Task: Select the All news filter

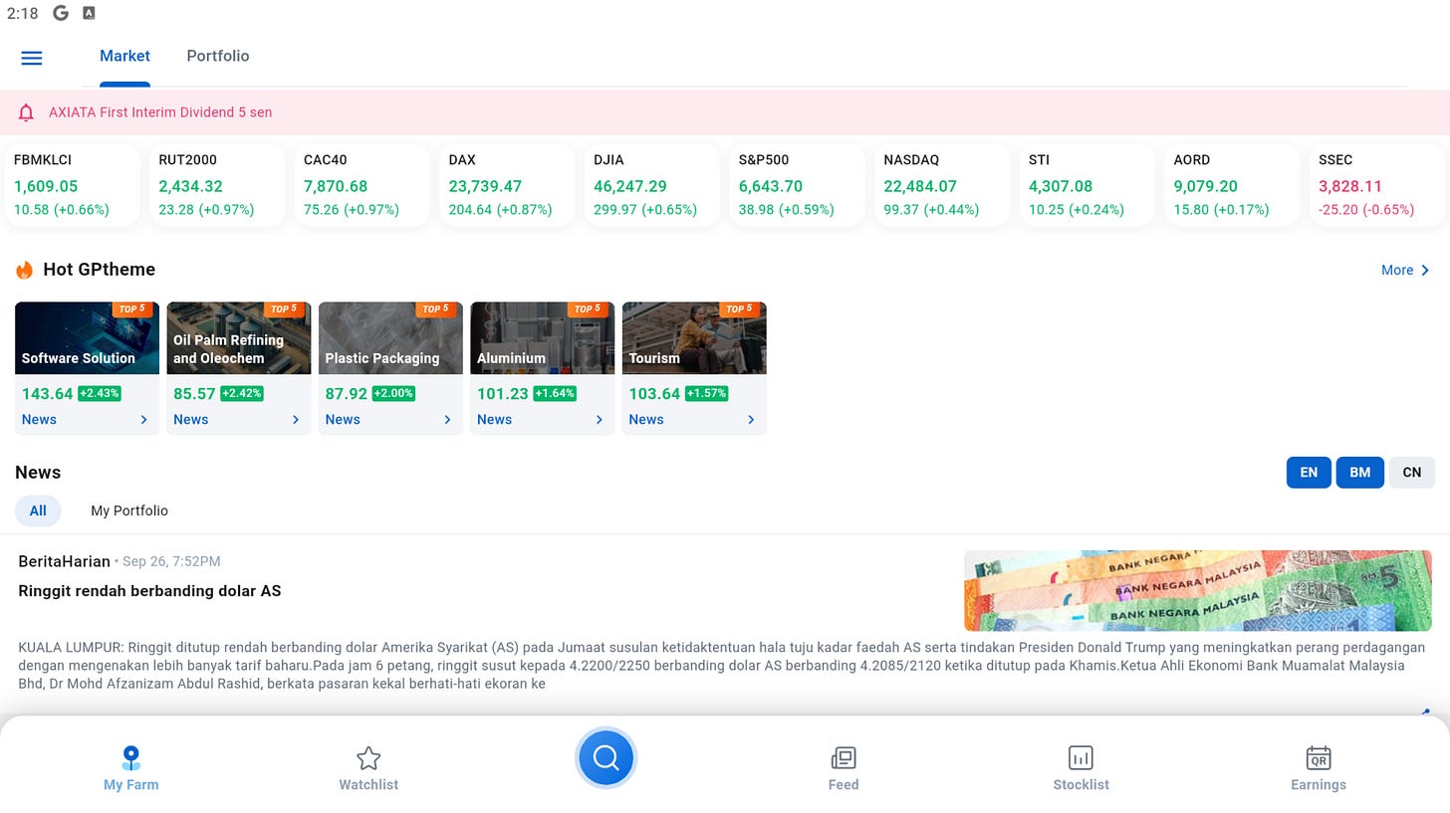Action: click(38, 510)
